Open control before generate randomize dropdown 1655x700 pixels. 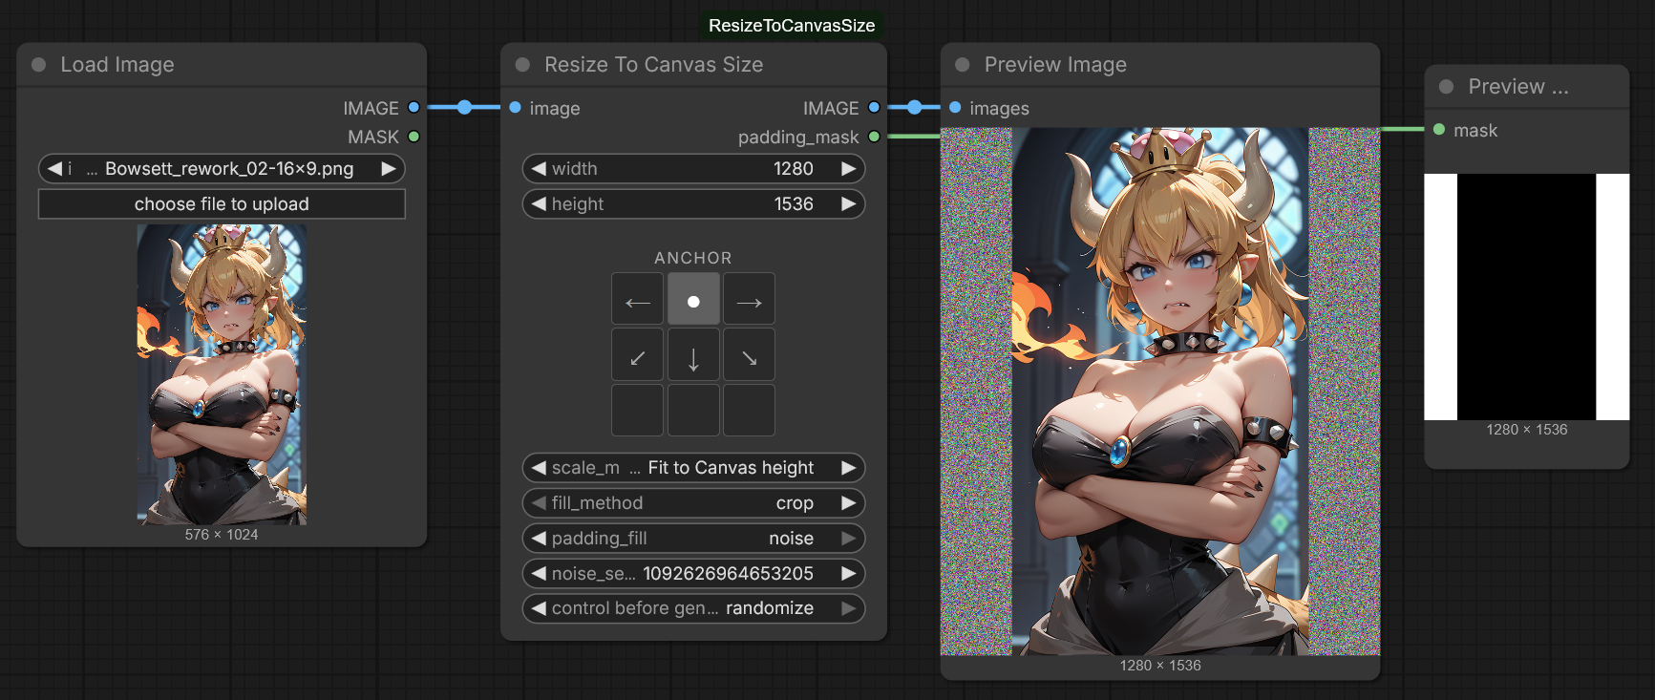tap(693, 608)
